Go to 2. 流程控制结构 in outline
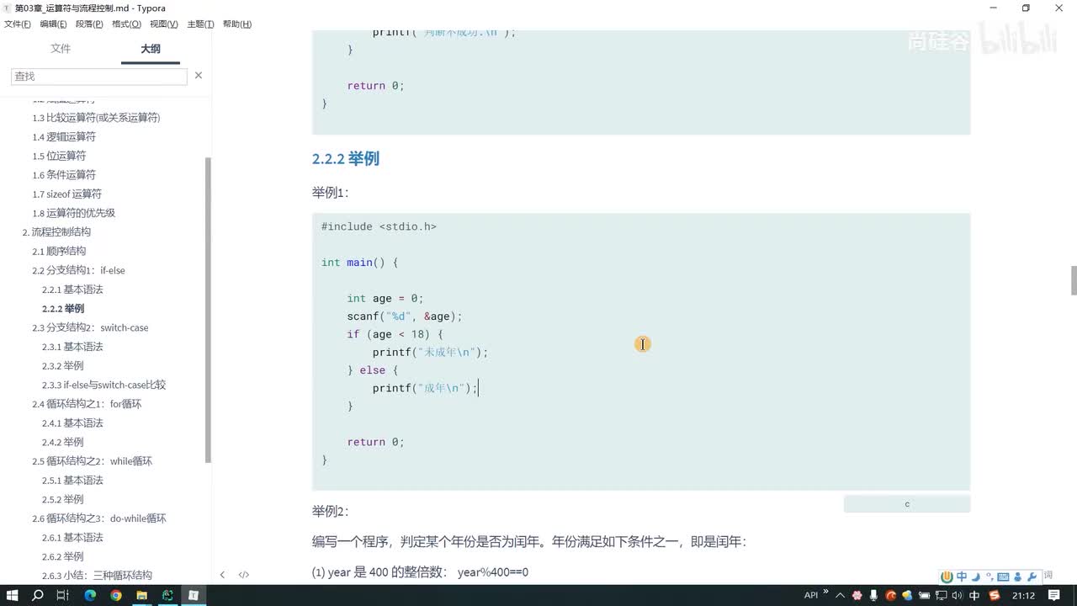The height and width of the screenshot is (606, 1077). 56,232
